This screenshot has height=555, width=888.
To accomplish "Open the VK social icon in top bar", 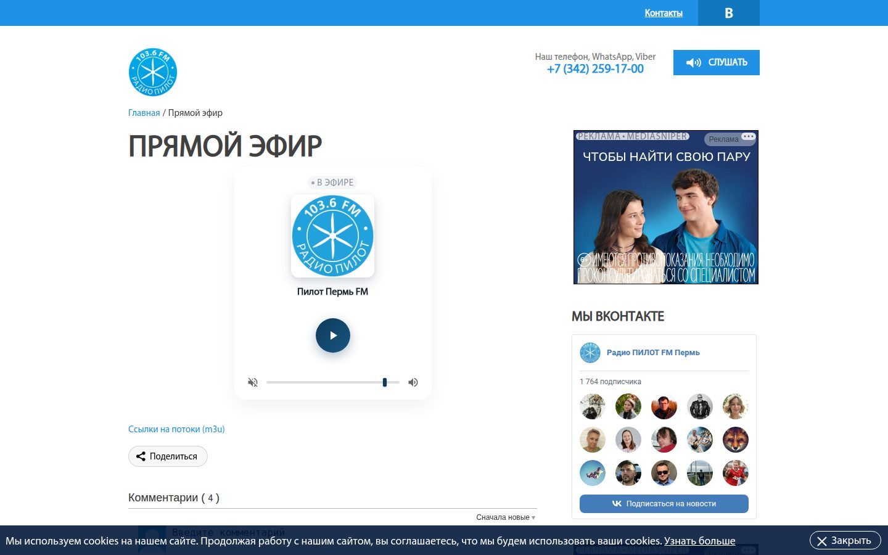I will click(x=728, y=13).
